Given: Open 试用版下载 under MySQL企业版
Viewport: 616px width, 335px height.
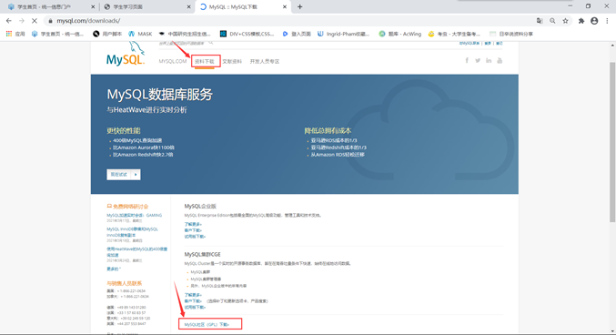Looking at the screenshot, I should 195,237.
